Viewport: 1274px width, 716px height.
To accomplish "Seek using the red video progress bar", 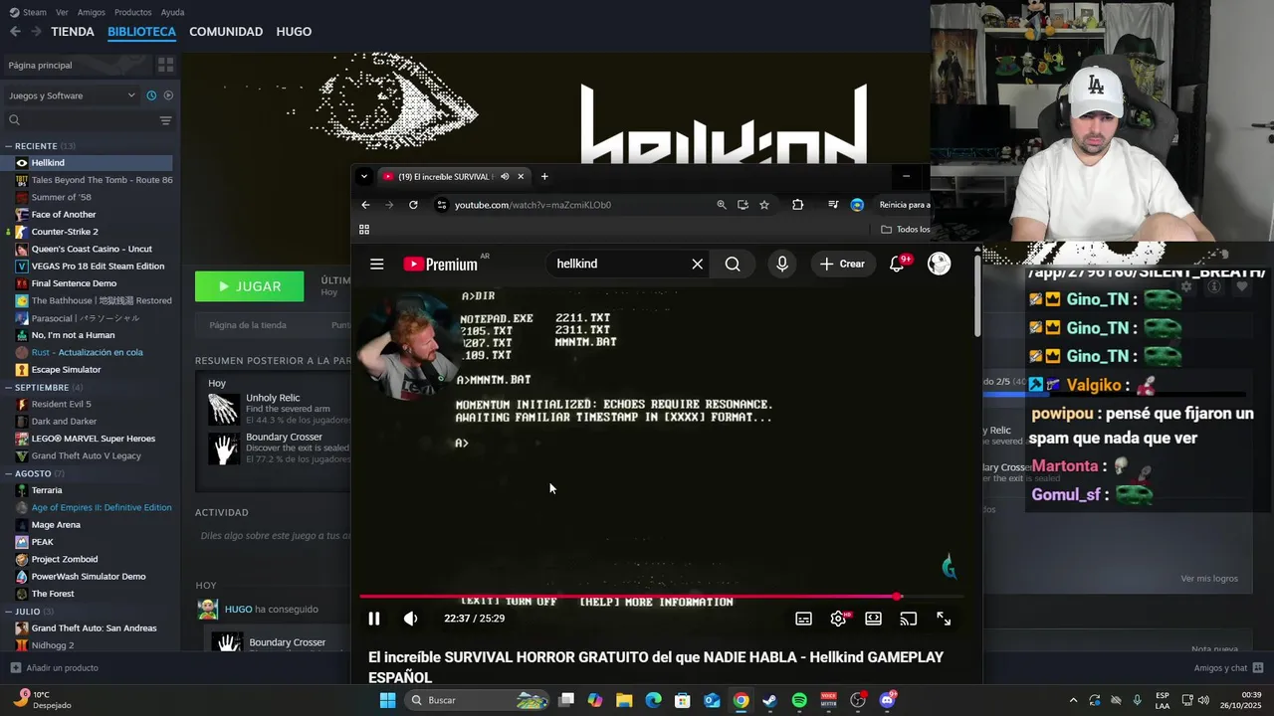I will [x=661, y=597].
